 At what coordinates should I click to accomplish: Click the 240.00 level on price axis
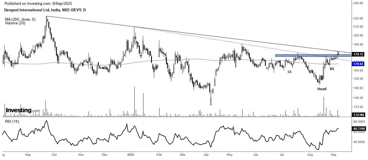(358, 3)
